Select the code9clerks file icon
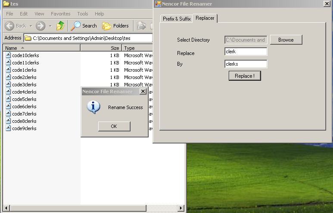 point(8,128)
